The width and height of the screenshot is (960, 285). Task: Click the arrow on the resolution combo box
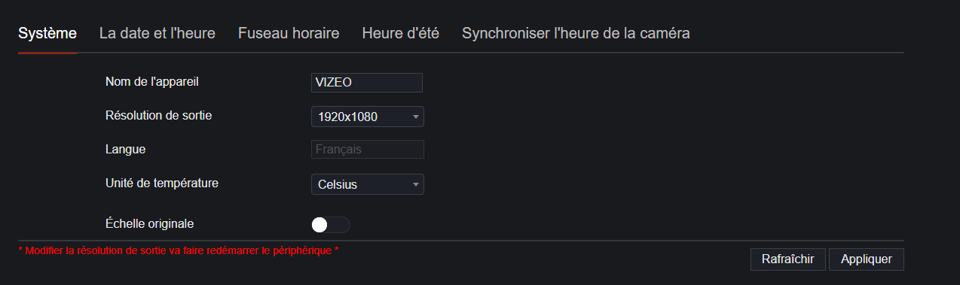click(x=415, y=117)
